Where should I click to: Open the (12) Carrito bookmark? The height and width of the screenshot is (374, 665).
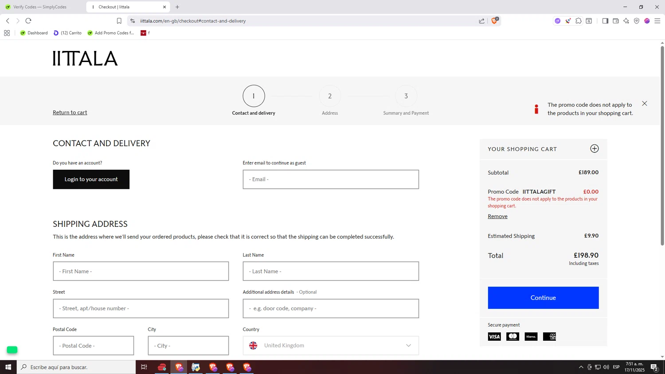67,33
